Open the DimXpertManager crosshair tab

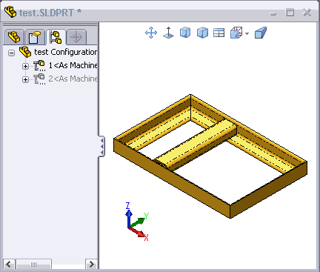pos(76,37)
